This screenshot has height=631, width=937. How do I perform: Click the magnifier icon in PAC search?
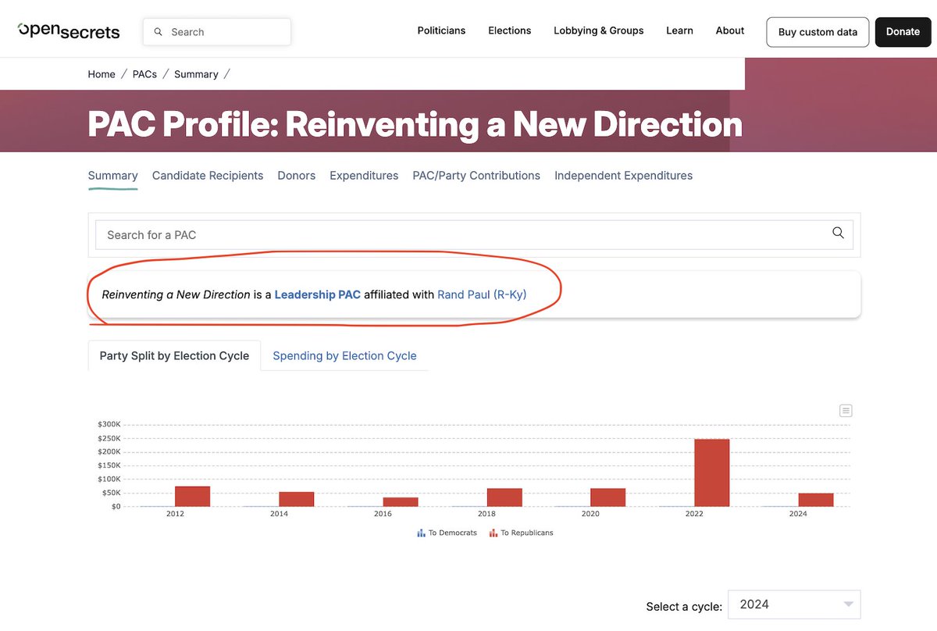(x=838, y=233)
